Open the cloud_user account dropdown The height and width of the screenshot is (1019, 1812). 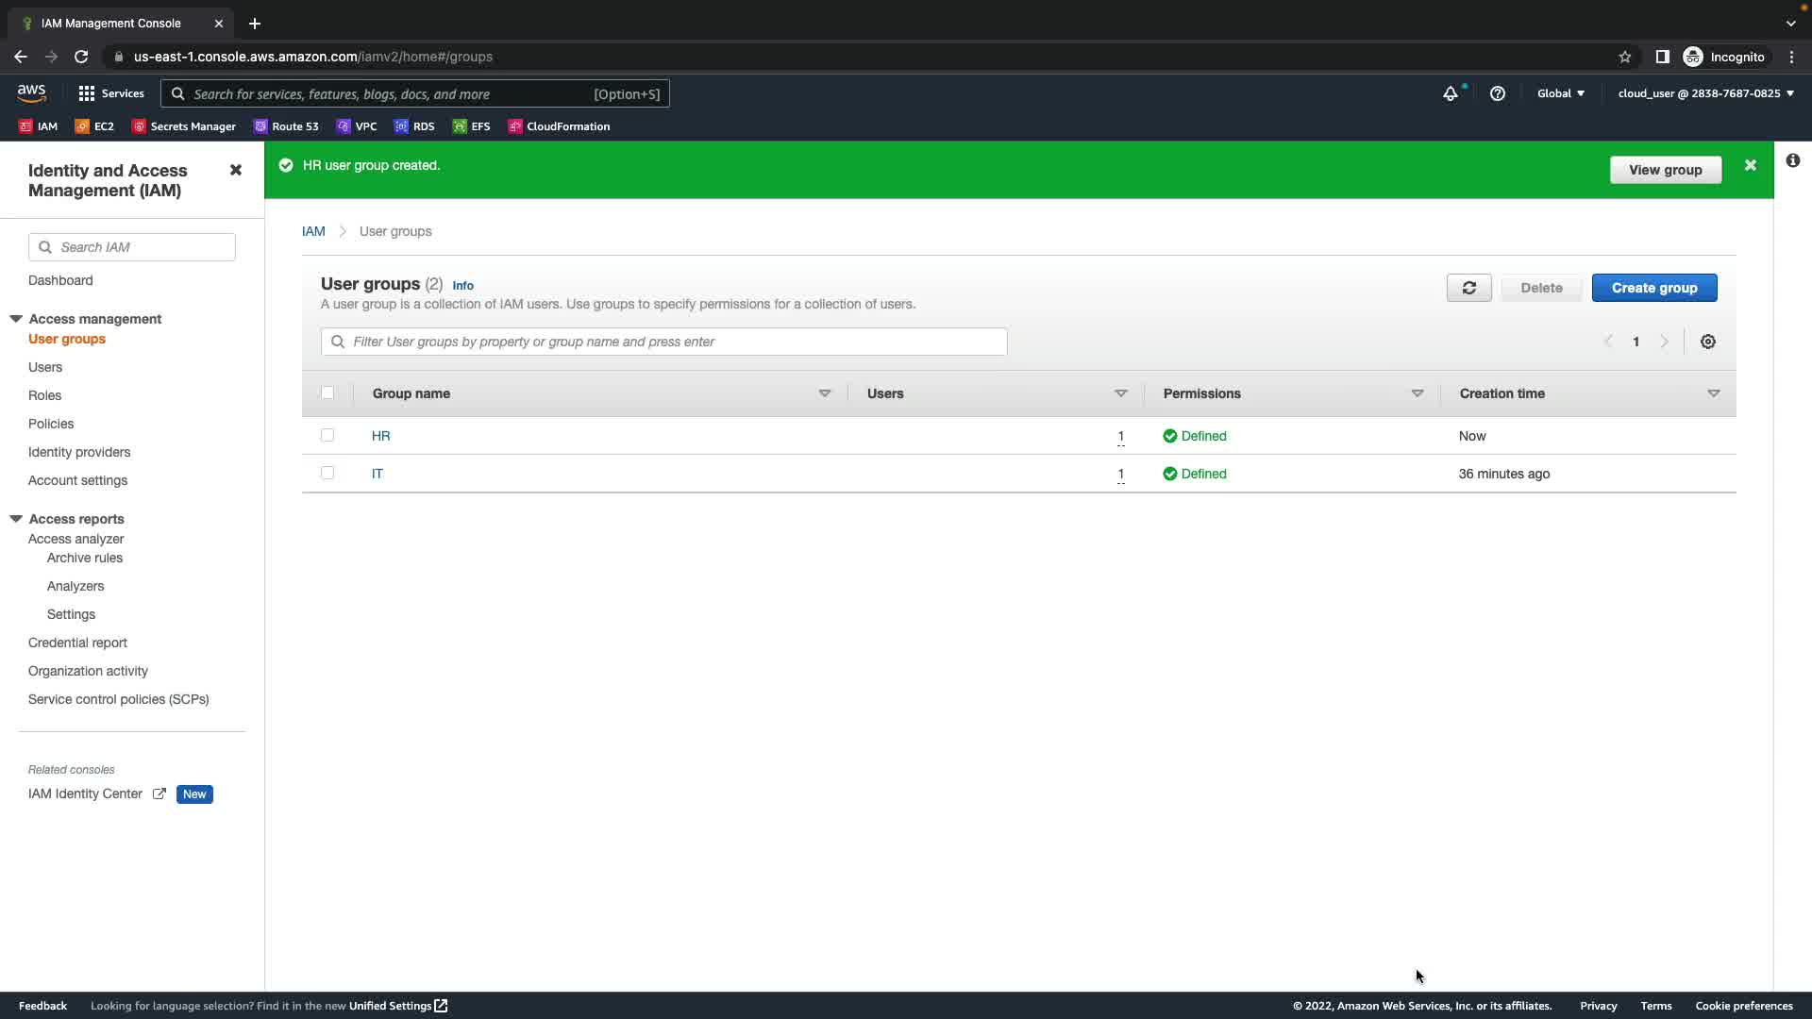[x=1705, y=93]
